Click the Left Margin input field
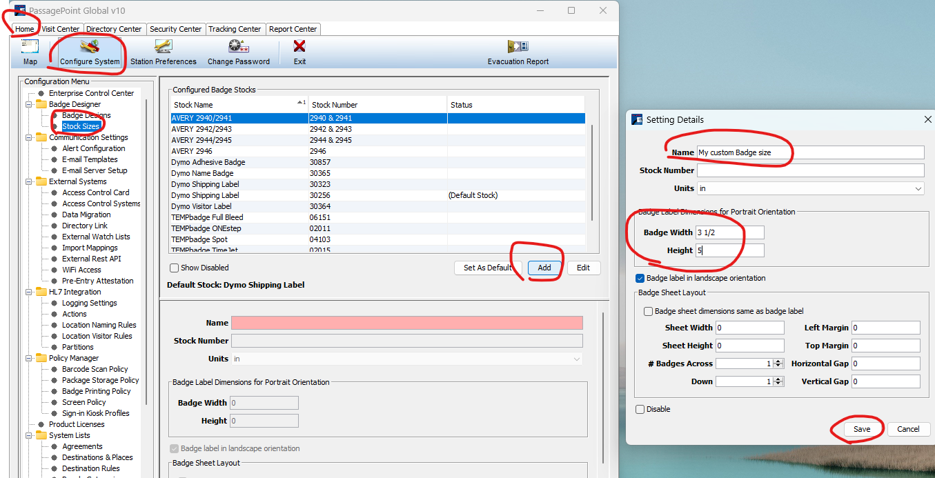The height and width of the screenshot is (478, 935). pos(886,328)
